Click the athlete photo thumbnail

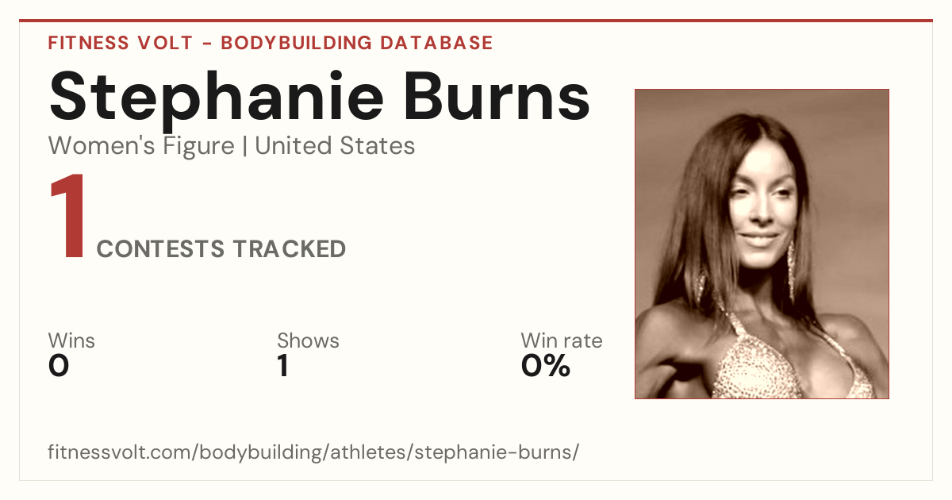click(x=762, y=244)
